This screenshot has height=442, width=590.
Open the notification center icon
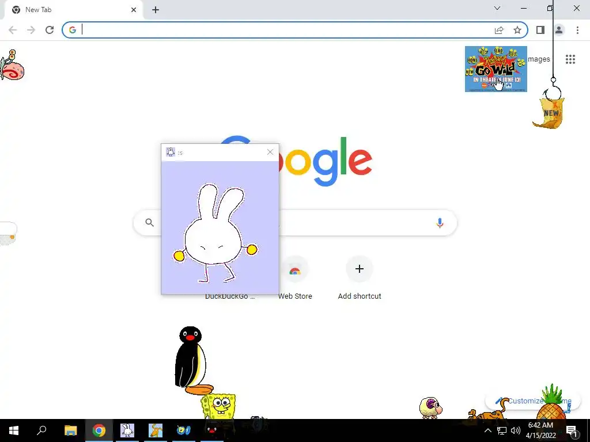click(x=572, y=431)
